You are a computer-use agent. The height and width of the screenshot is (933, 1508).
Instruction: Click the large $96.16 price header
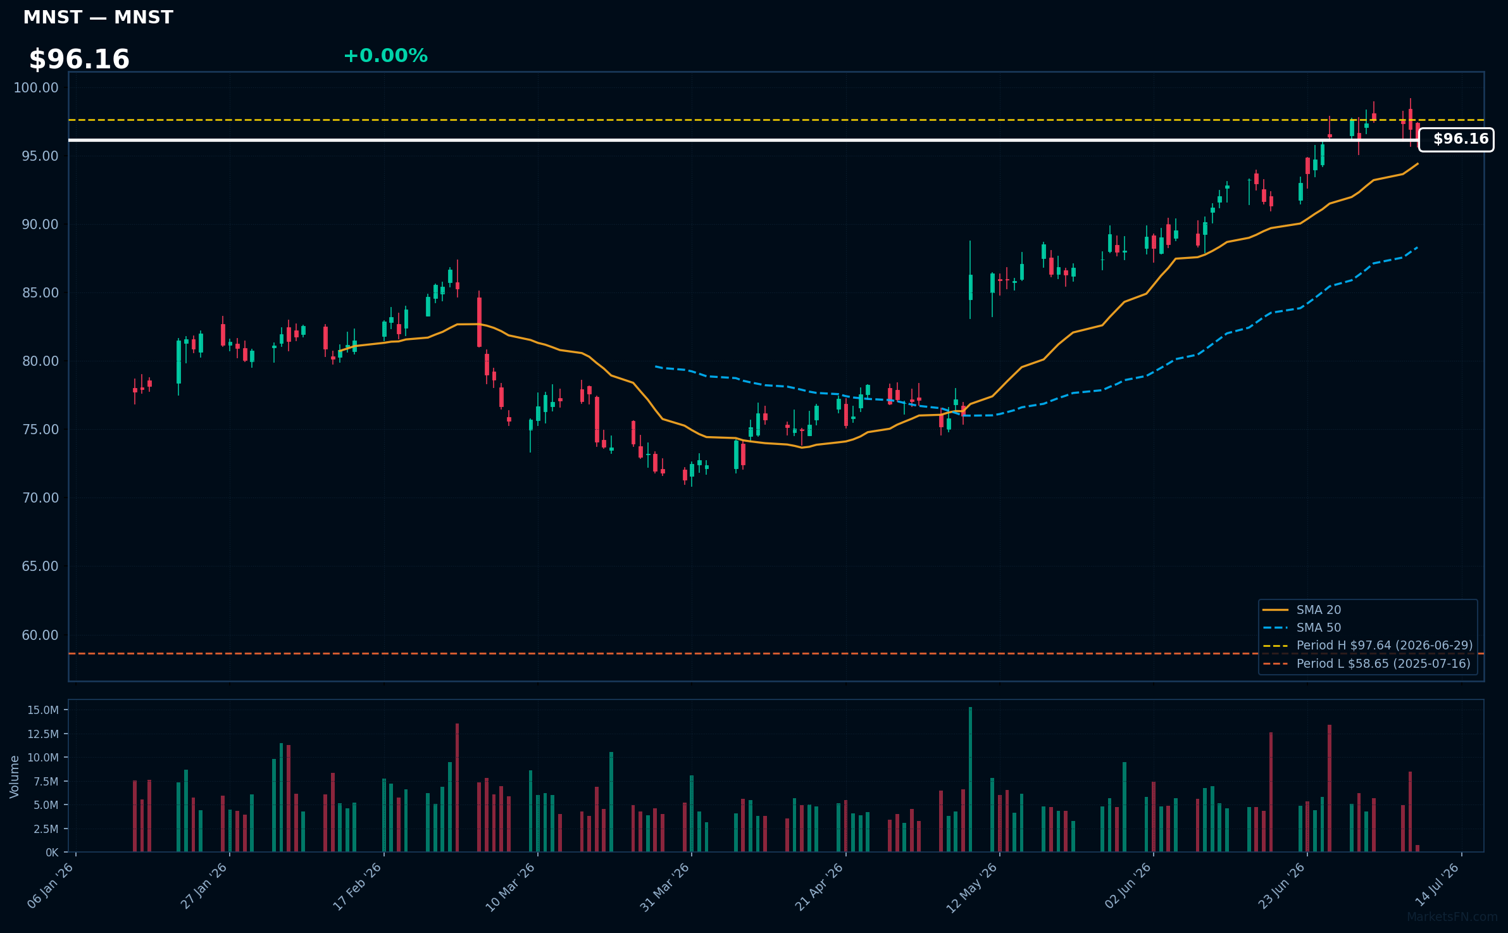(79, 59)
